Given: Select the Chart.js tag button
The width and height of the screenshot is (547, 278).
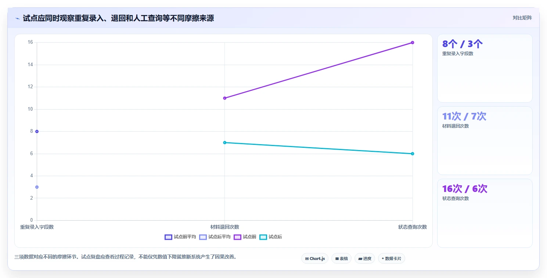Looking at the screenshot, I should tap(315, 259).
